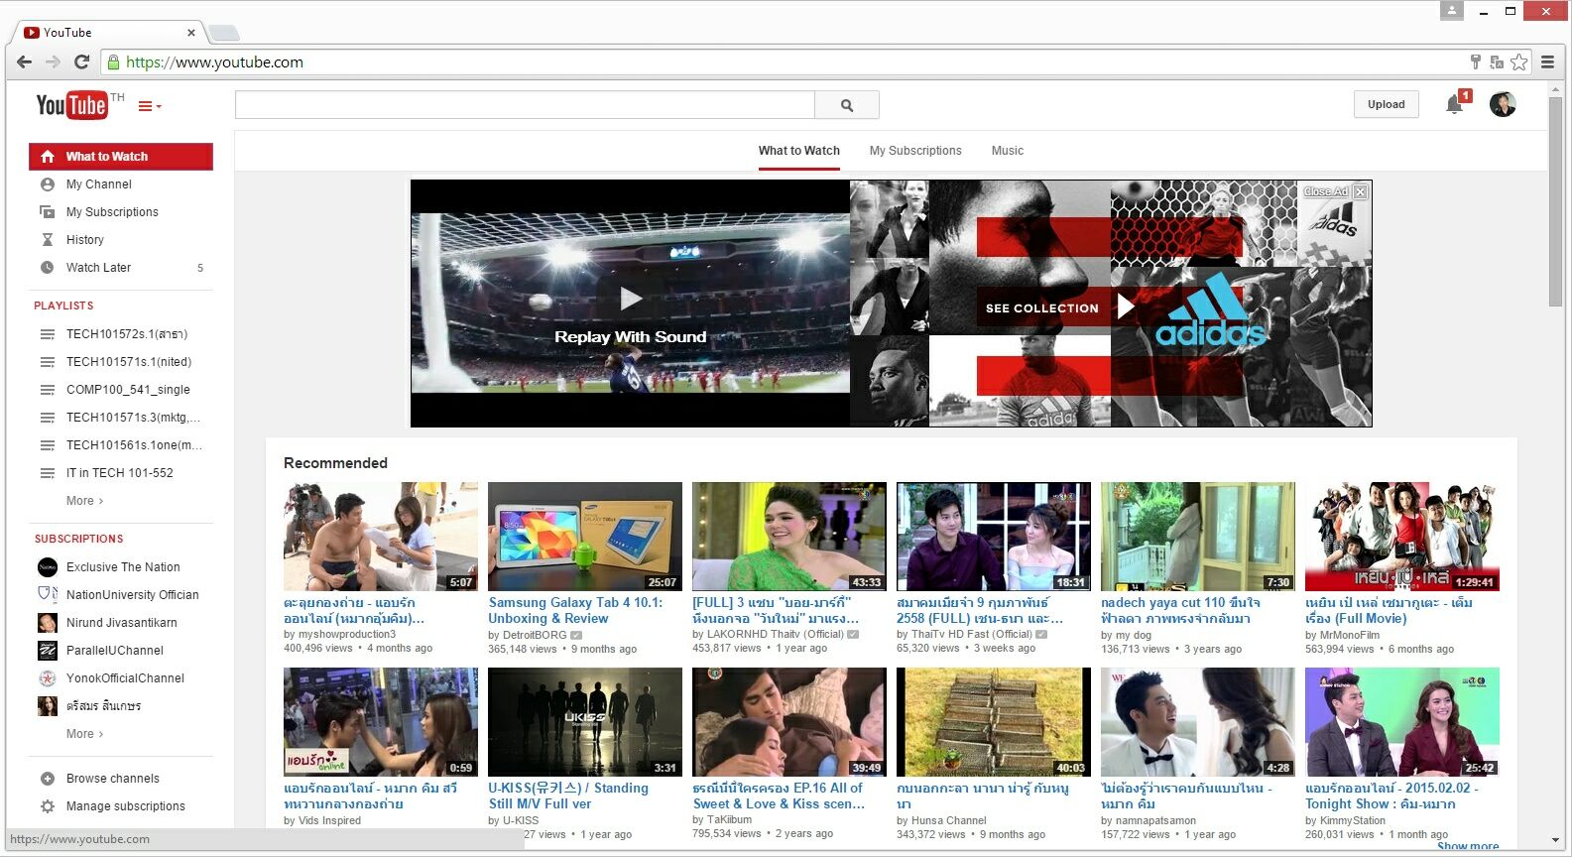Reload the page in browser

point(82,62)
